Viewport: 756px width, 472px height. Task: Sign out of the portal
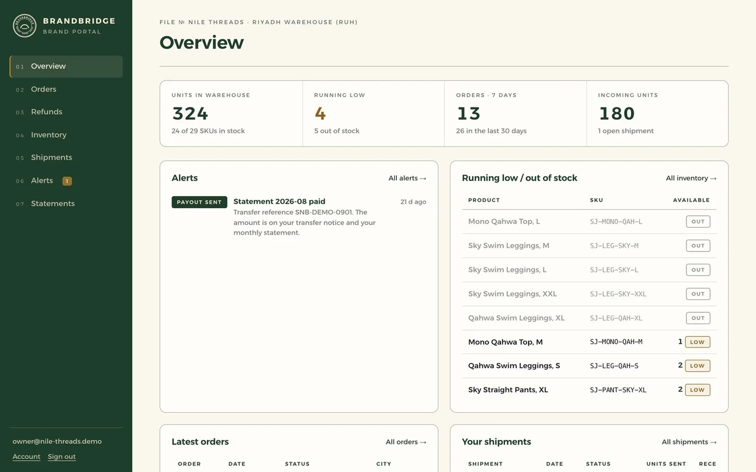click(x=62, y=456)
